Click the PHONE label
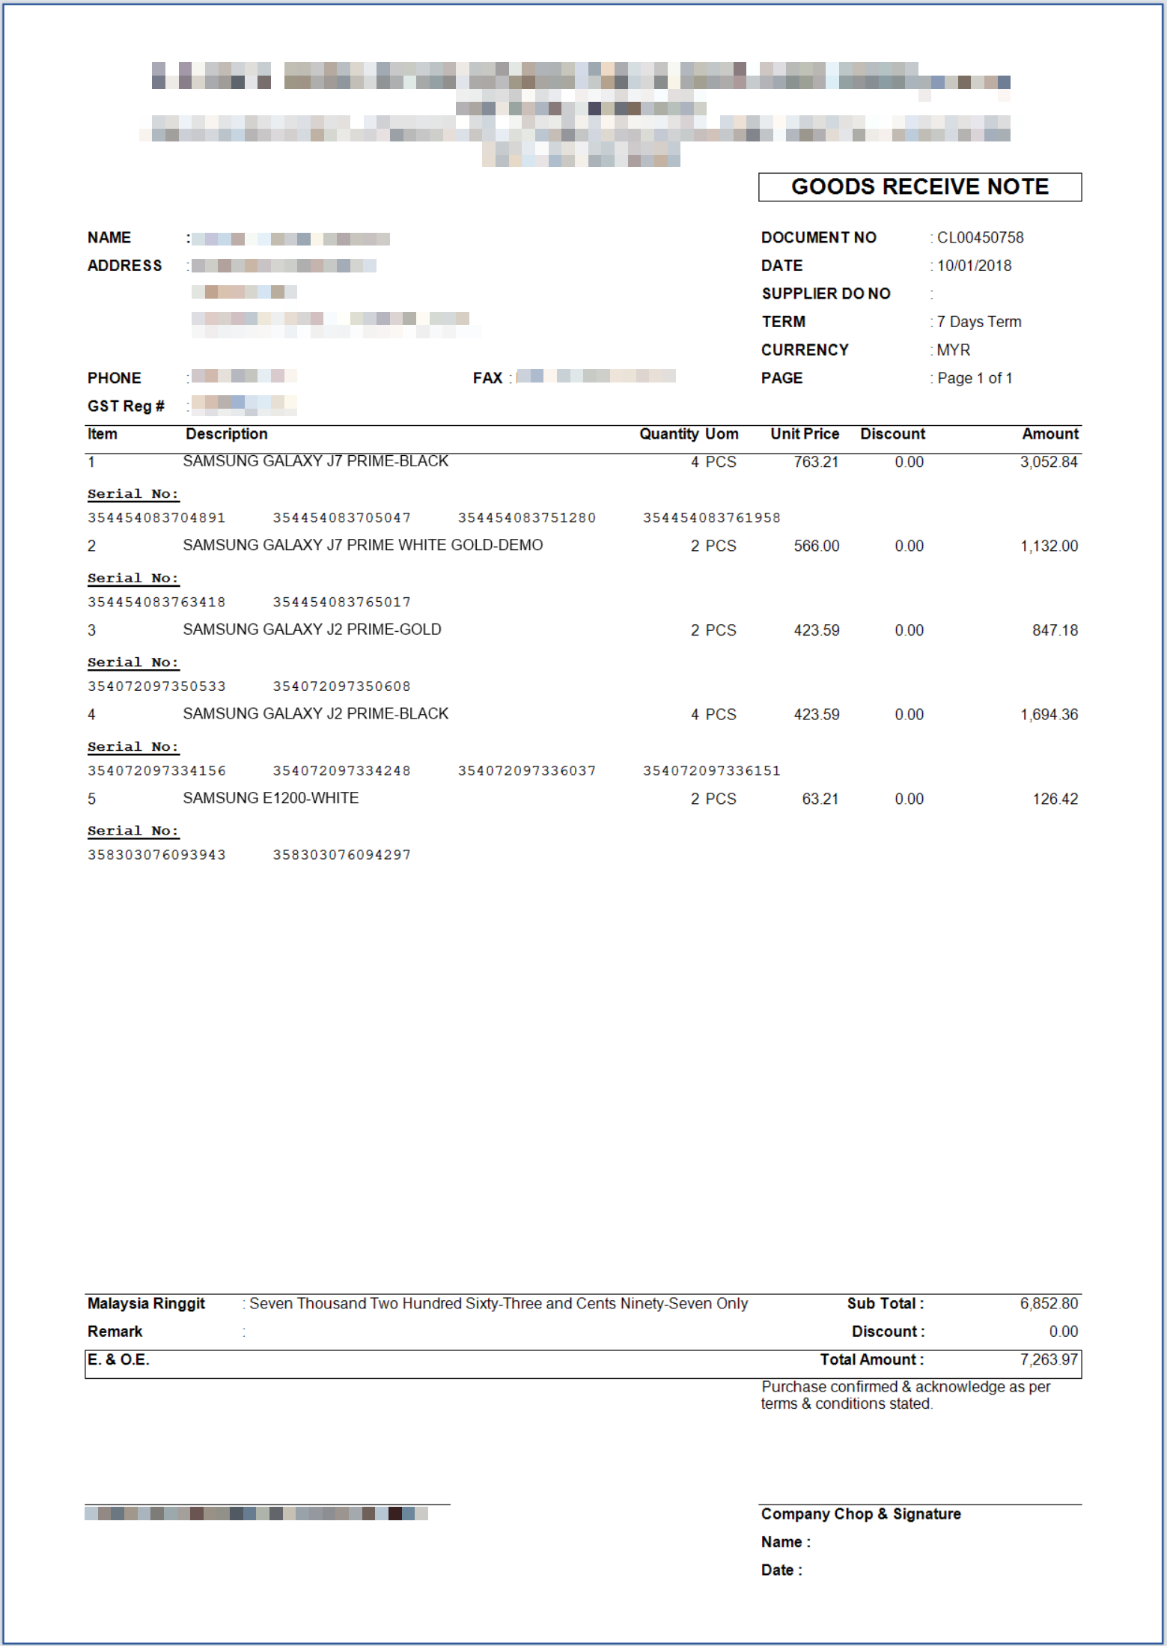 pos(114,378)
